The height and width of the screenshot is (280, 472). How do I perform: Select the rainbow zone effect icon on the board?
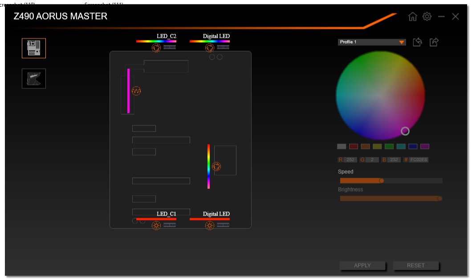(x=216, y=166)
